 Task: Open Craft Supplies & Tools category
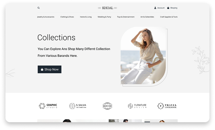(169, 17)
